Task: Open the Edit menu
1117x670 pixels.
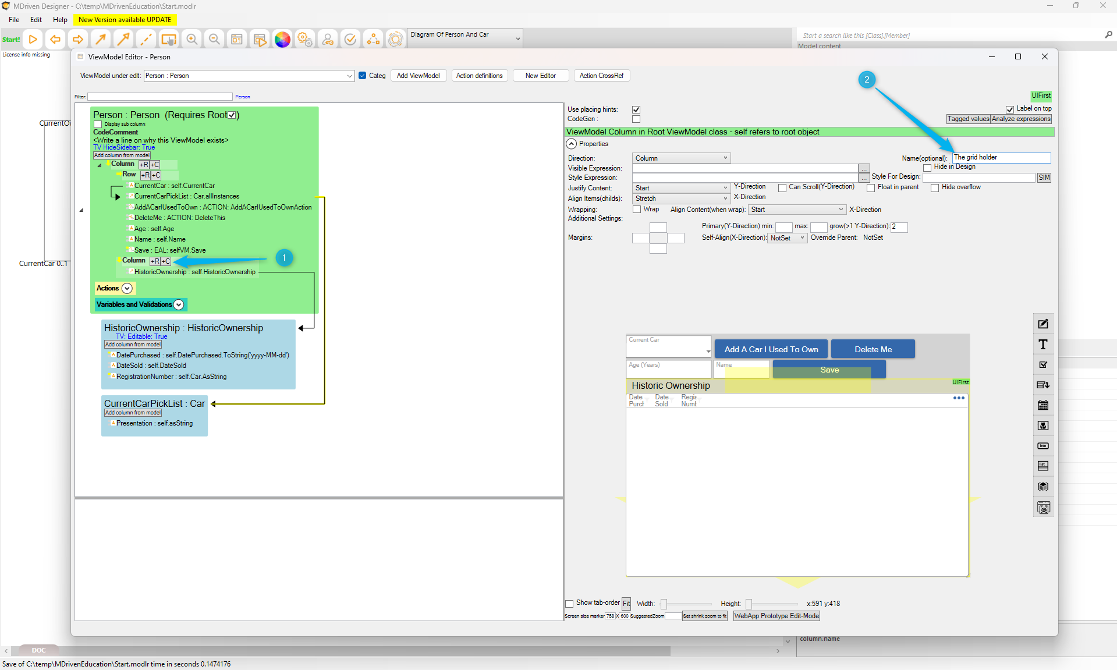Action: [x=36, y=19]
